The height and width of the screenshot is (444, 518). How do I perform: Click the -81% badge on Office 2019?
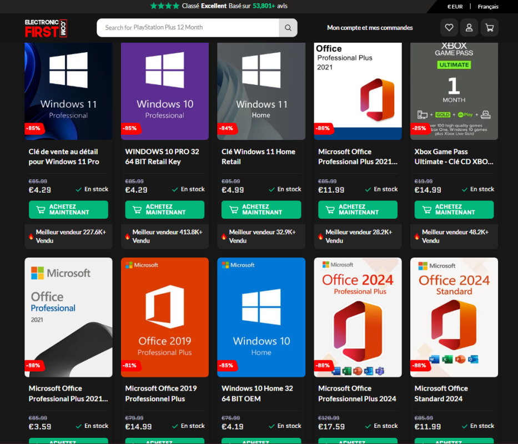(x=130, y=365)
